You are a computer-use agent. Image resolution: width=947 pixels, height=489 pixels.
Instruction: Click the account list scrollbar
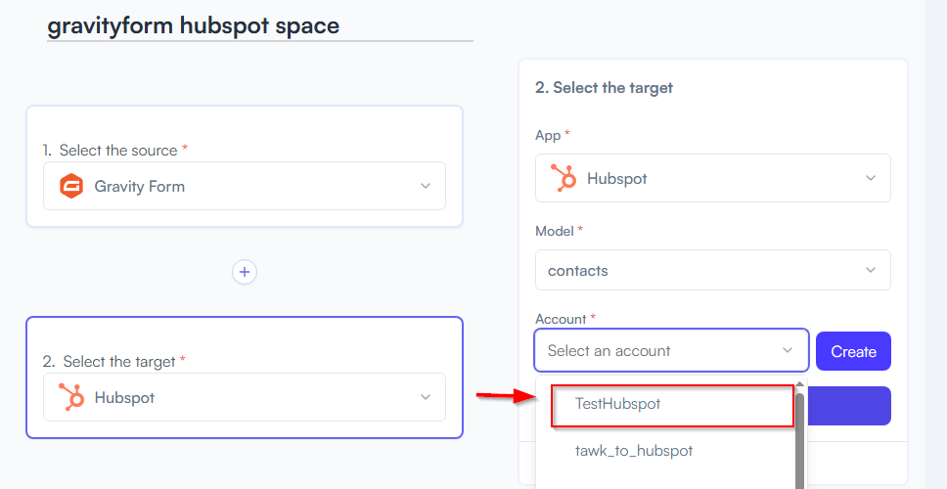point(799,441)
